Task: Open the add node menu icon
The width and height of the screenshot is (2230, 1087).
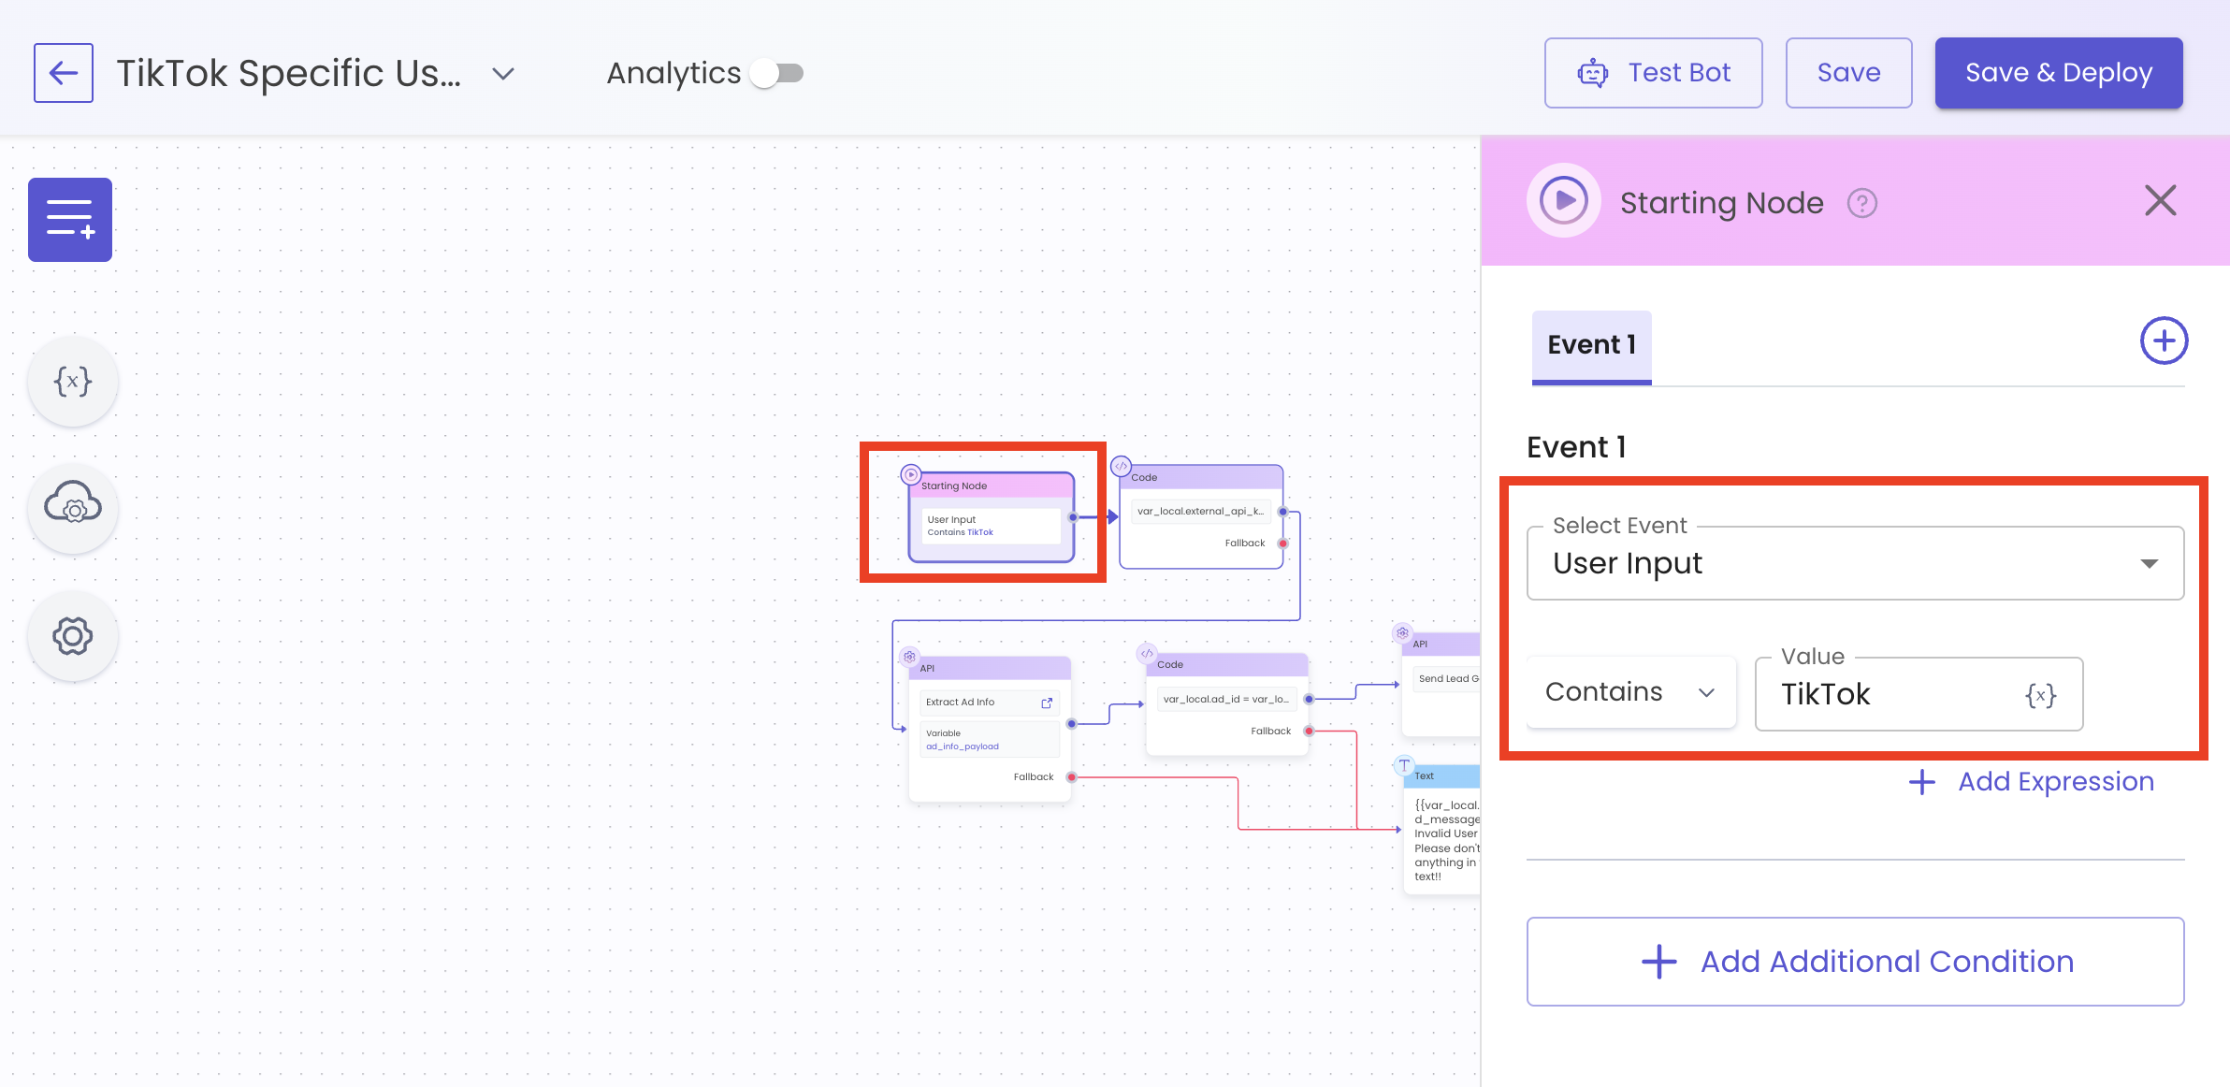Action: 70,219
